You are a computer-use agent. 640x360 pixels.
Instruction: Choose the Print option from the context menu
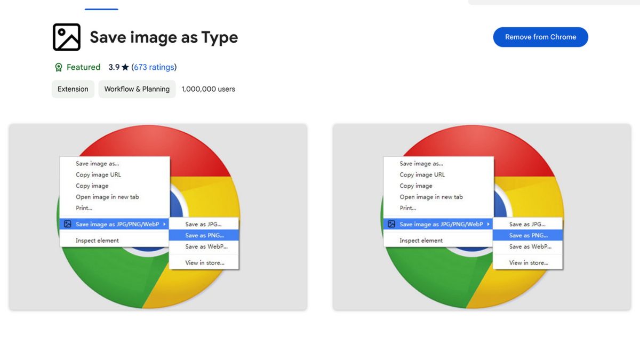(83, 208)
